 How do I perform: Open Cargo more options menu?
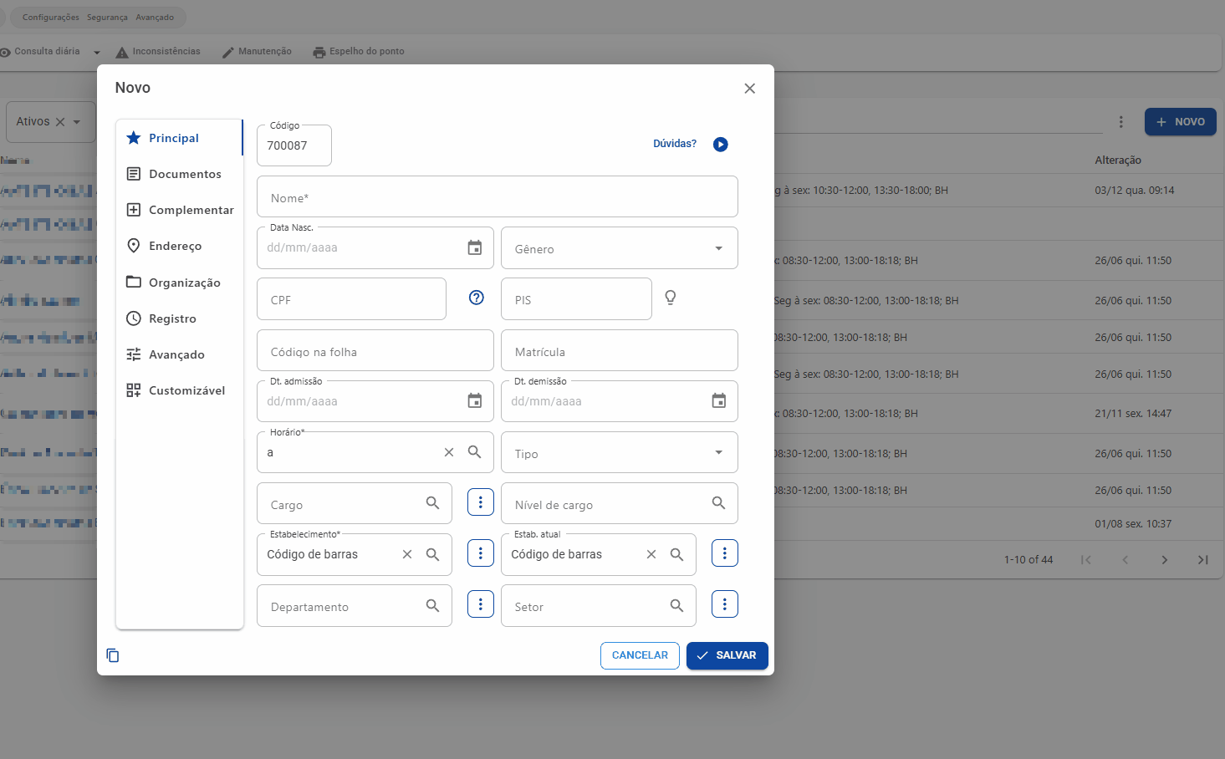tap(481, 502)
